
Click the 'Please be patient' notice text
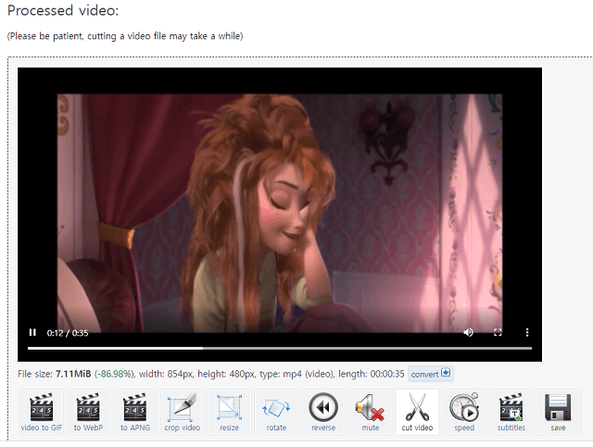click(125, 36)
